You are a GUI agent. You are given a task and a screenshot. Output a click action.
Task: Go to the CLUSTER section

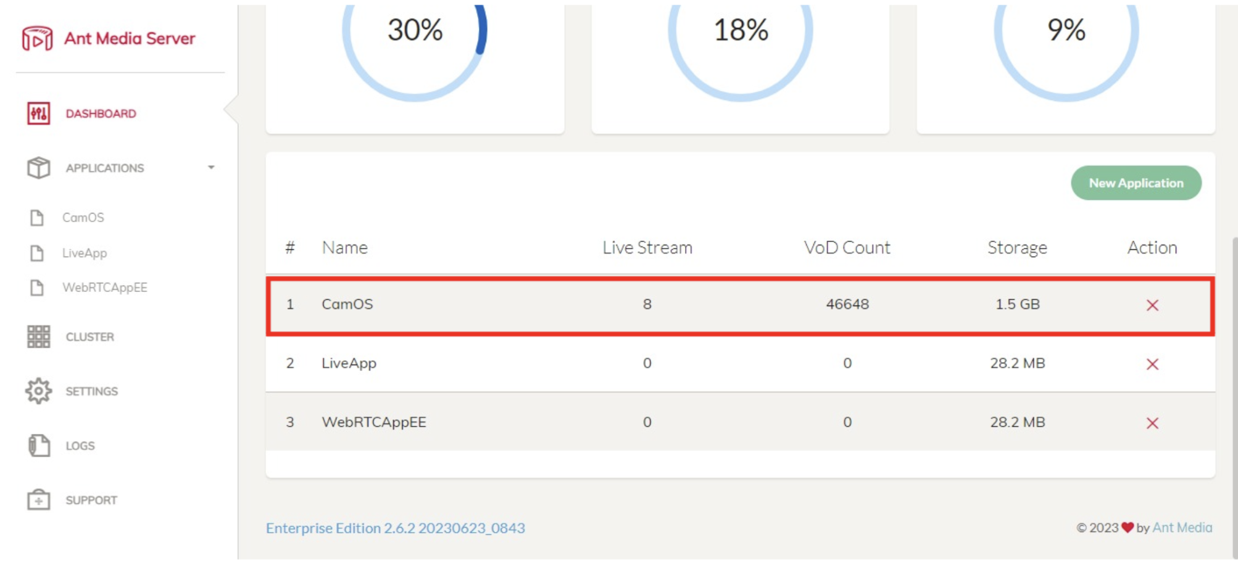pos(90,337)
